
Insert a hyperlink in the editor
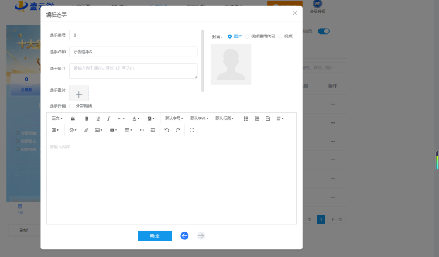point(86,130)
